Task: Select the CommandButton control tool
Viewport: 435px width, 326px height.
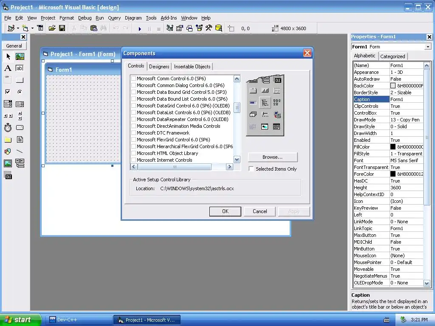Action: click(20, 80)
